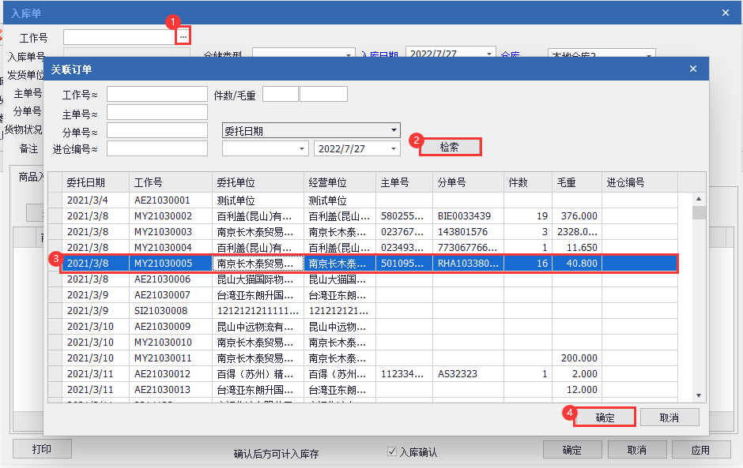Click 检索 search button
The height and width of the screenshot is (468, 743).
coord(450,147)
